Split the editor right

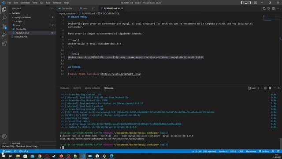click(x=273, y=8)
